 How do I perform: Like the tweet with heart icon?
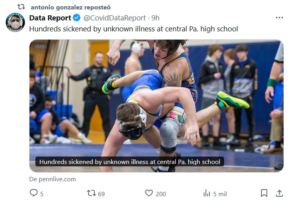coord(149,193)
